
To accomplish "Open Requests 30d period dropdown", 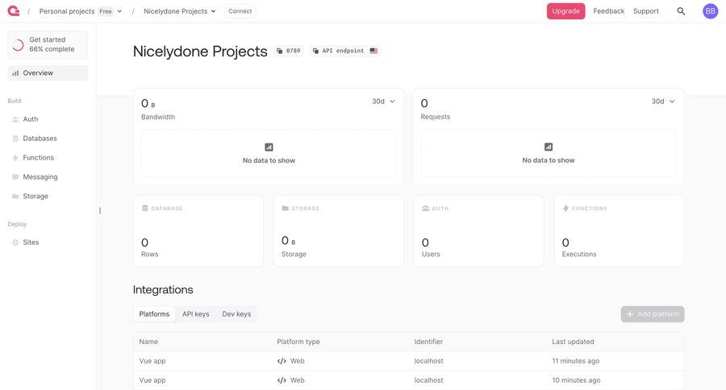I will [663, 102].
